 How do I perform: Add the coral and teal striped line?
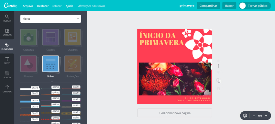[51, 106]
